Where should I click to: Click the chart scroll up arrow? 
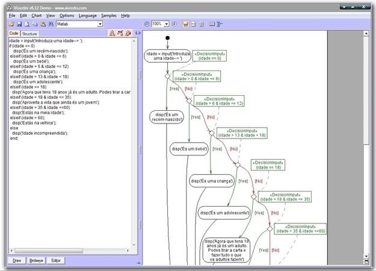tap(366, 33)
